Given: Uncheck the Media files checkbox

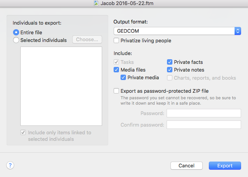Looking at the screenshot, I should click(x=116, y=70).
